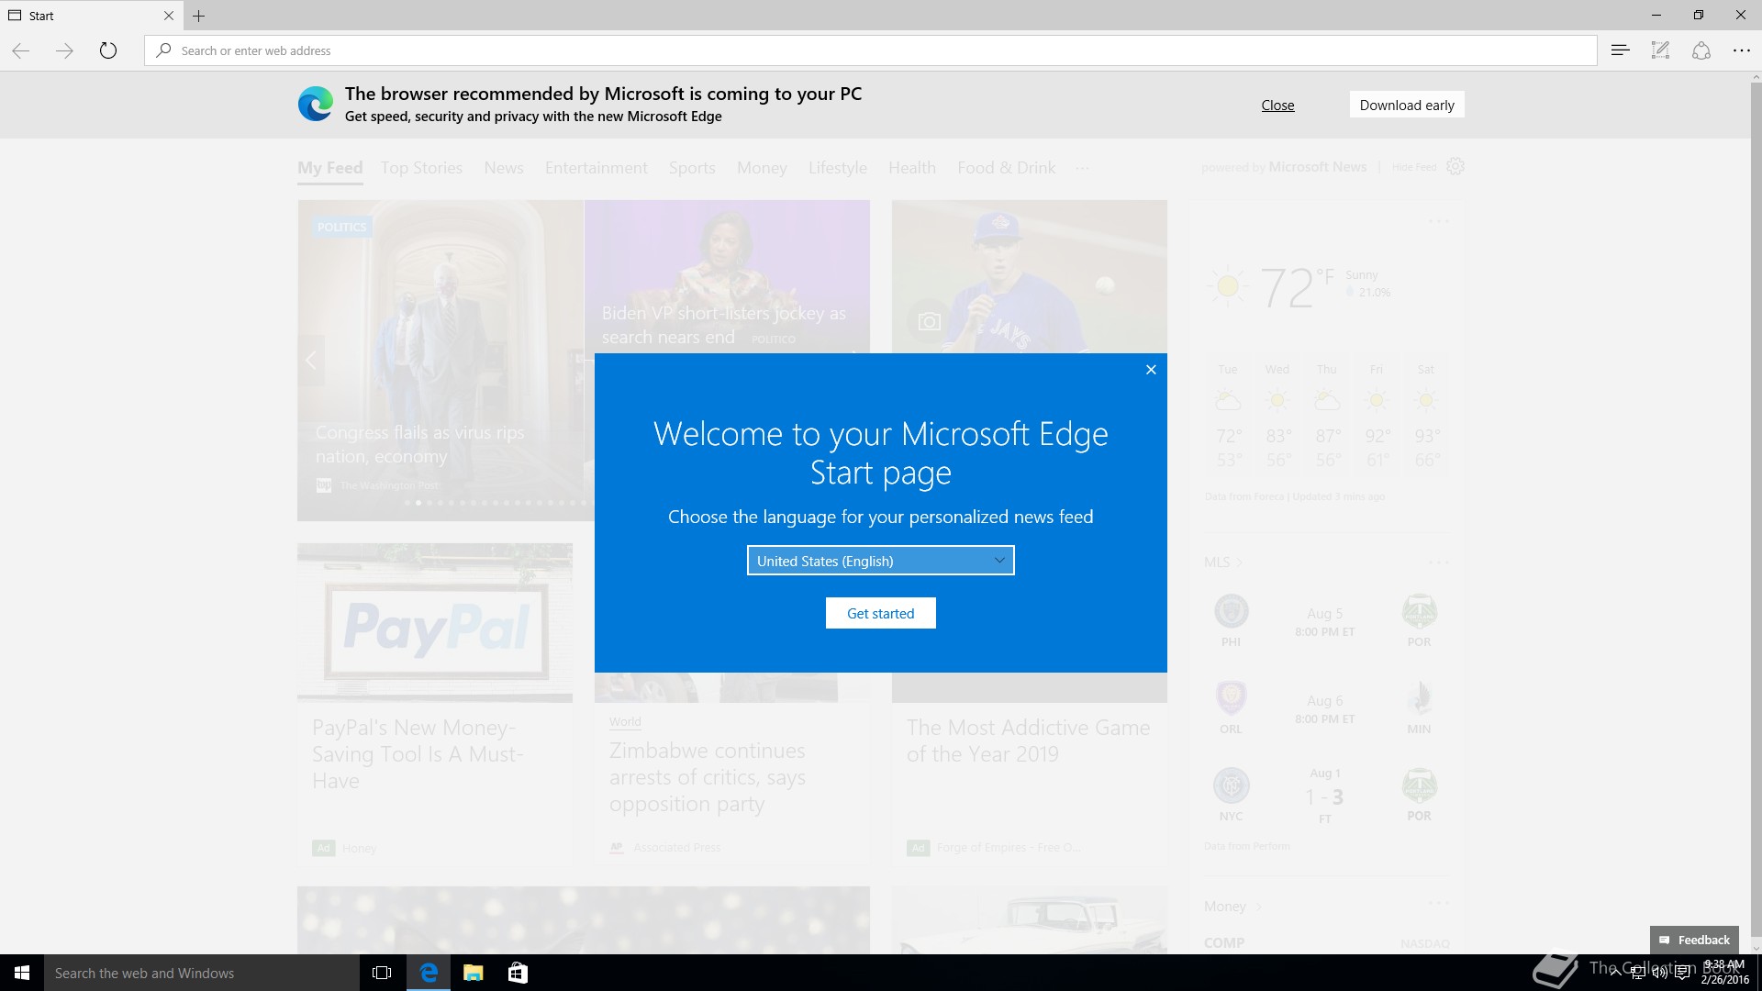Expand more feed categories ellipsis

click(1083, 168)
